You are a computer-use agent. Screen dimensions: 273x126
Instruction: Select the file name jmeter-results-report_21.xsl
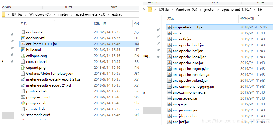click(48, 85)
